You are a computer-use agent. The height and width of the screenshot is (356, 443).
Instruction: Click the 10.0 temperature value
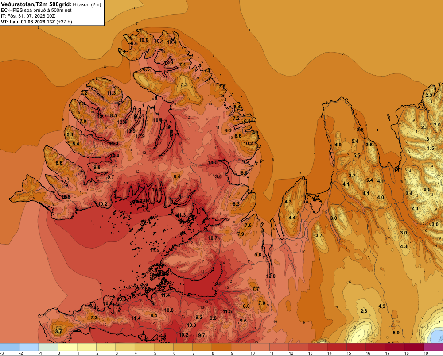tap(144, 40)
